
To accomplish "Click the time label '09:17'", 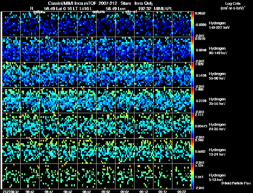I will click(163, 191).
